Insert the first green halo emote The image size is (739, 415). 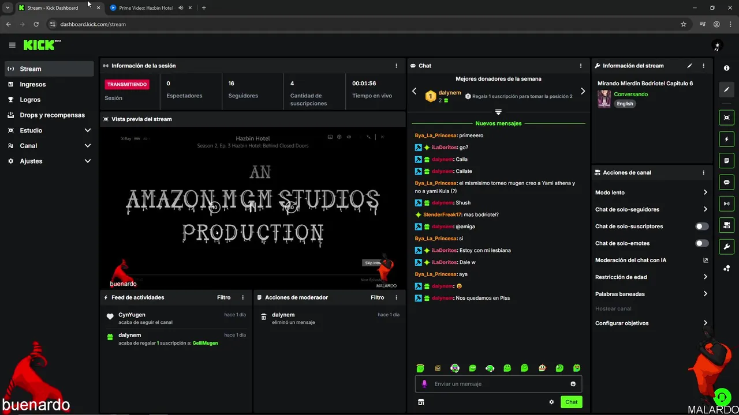tap(420, 368)
